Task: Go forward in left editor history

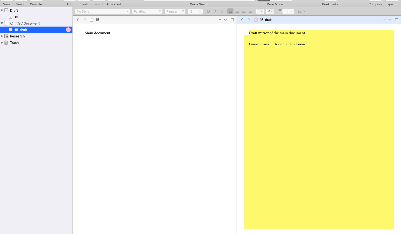Action: point(85,20)
